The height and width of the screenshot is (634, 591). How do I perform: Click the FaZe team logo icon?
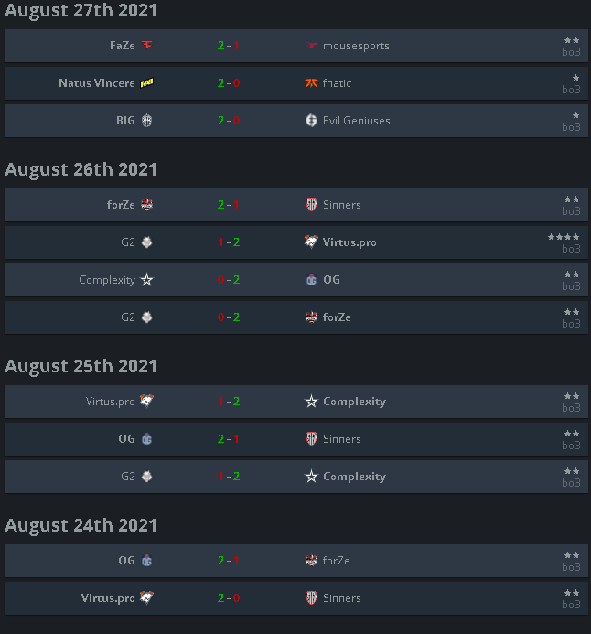(146, 45)
